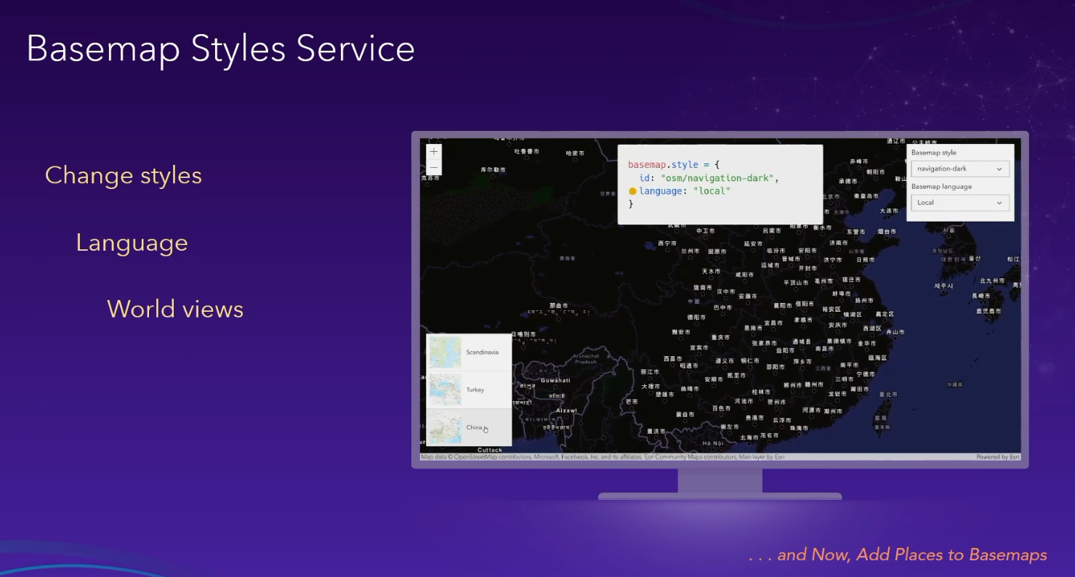1075x577 pixels.
Task: Select the Turkey world view entry
Action: tap(472, 390)
